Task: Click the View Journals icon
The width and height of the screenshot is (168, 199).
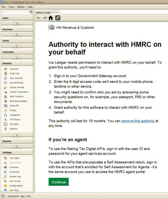Action: coord(5,78)
